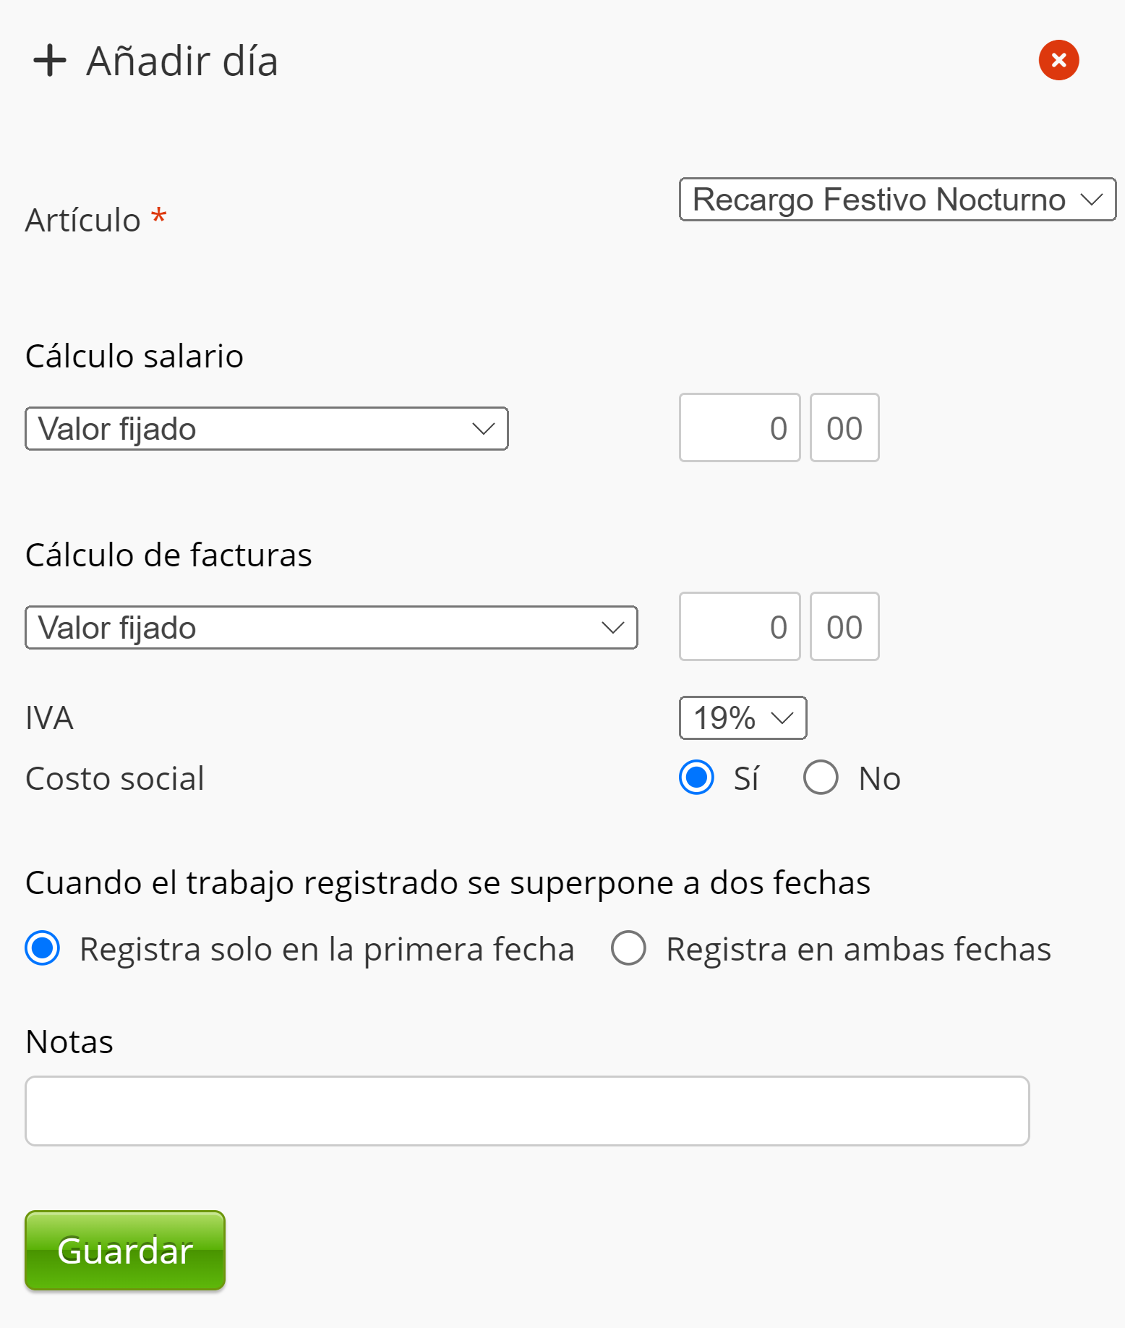The image size is (1125, 1328).
Task: Click the salary whole amount field
Action: tap(740, 428)
